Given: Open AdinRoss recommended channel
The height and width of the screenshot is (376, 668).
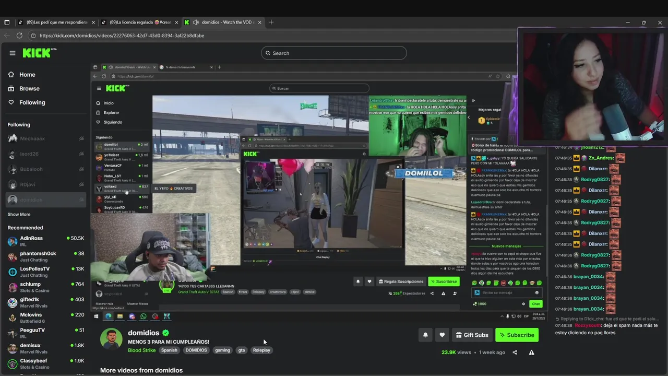Looking at the screenshot, I should [x=45, y=241].
